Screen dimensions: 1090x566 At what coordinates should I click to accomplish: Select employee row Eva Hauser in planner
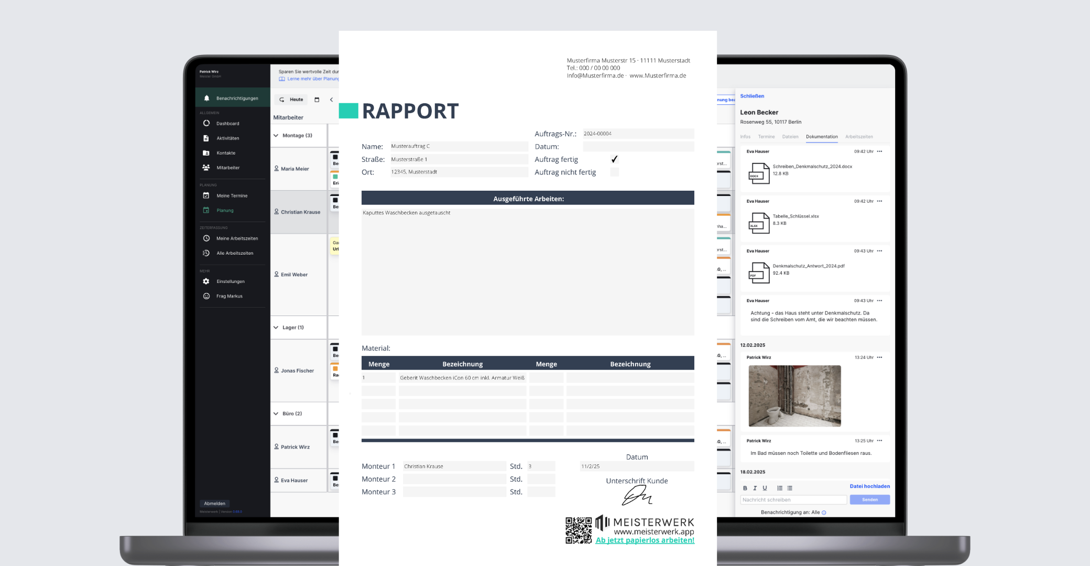click(x=299, y=480)
